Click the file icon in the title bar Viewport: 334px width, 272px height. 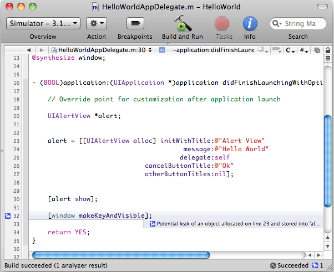point(95,7)
